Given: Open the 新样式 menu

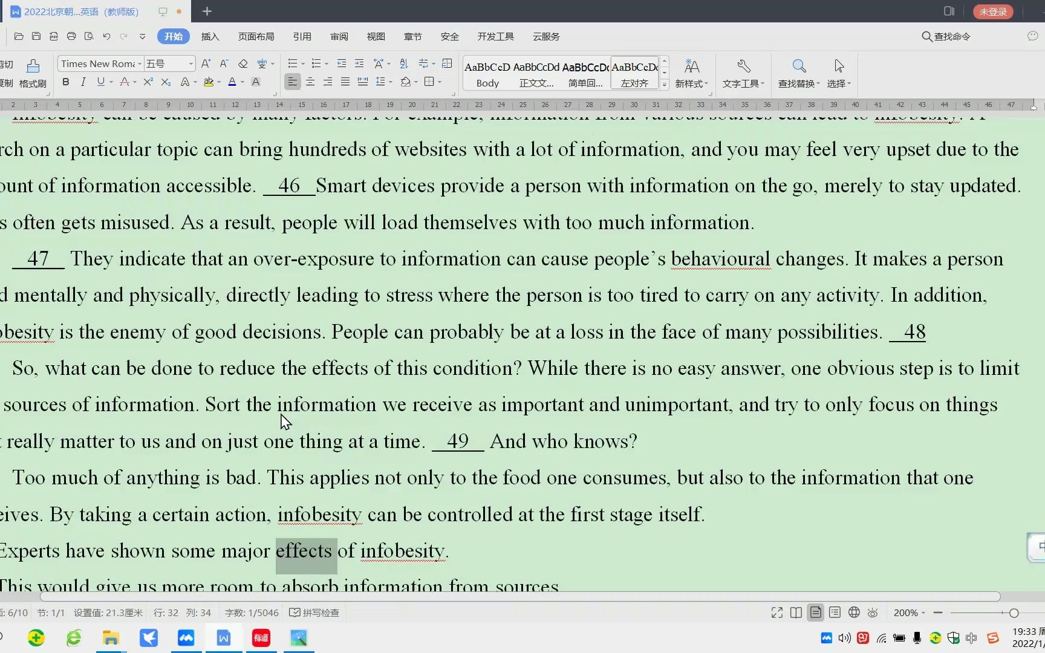Looking at the screenshot, I should 692,73.
